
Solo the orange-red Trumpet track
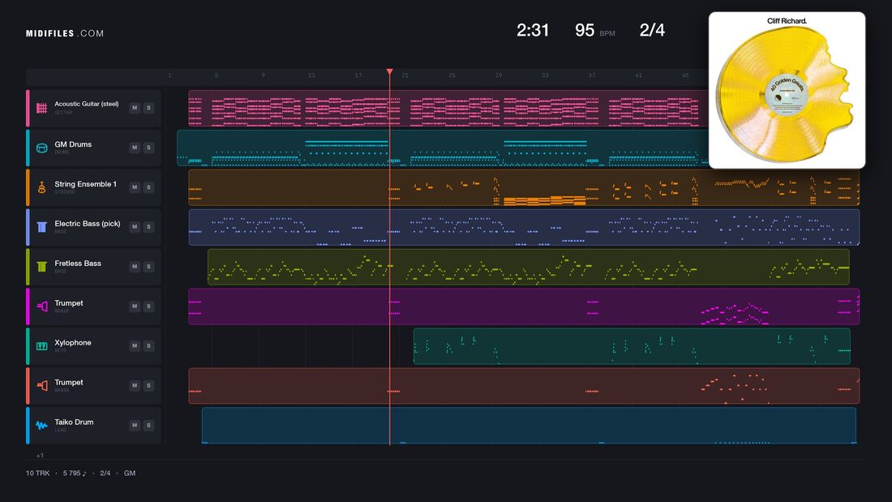point(148,385)
